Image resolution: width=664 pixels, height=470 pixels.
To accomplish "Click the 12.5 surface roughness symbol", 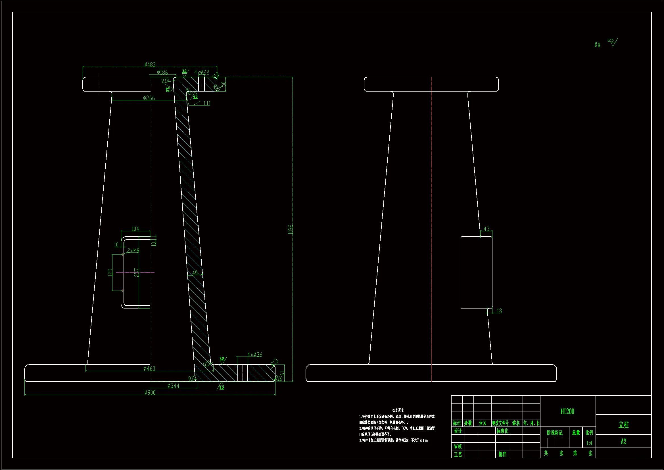I will click(x=612, y=42).
